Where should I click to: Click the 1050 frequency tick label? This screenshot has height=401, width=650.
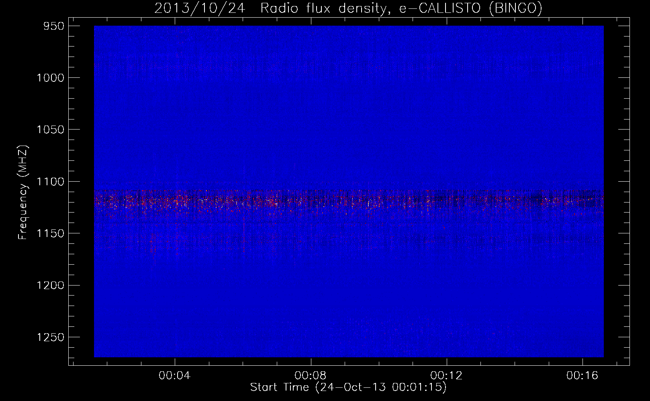click(x=50, y=130)
